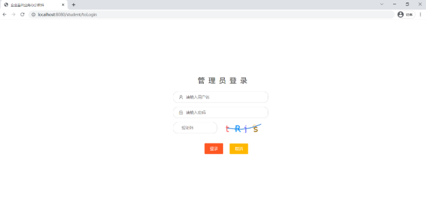Open the guest profile avatar button

(406, 15)
